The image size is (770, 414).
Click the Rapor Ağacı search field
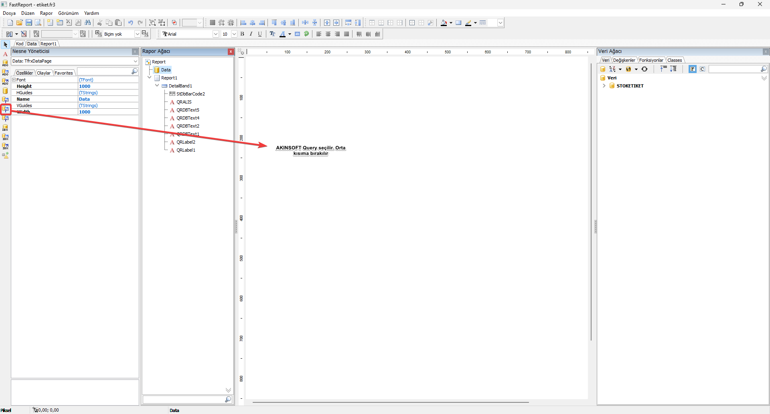pyautogui.click(x=184, y=400)
